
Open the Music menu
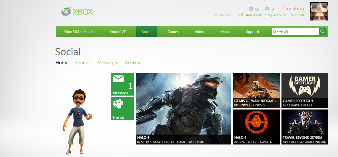[x=225, y=32]
